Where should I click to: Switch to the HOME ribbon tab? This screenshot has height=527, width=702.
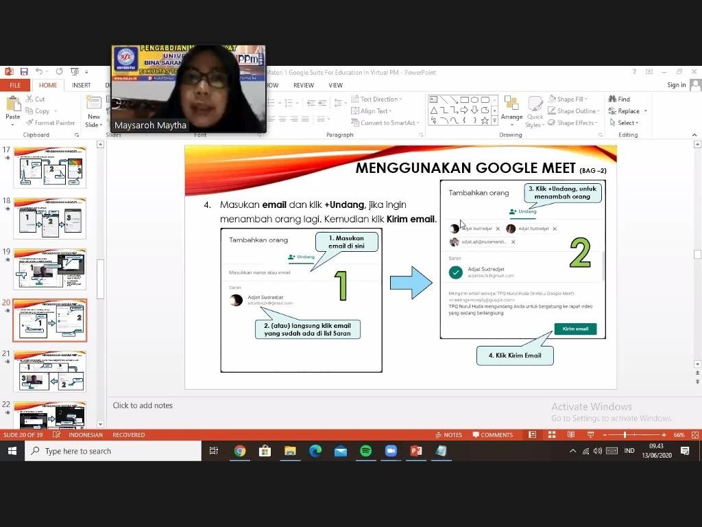[x=48, y=85]
